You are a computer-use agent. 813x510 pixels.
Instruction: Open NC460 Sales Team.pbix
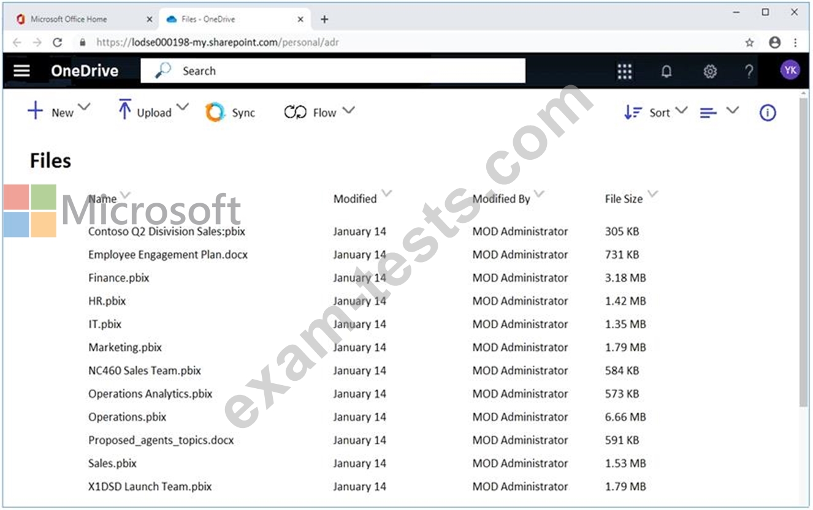coord(145,371)
